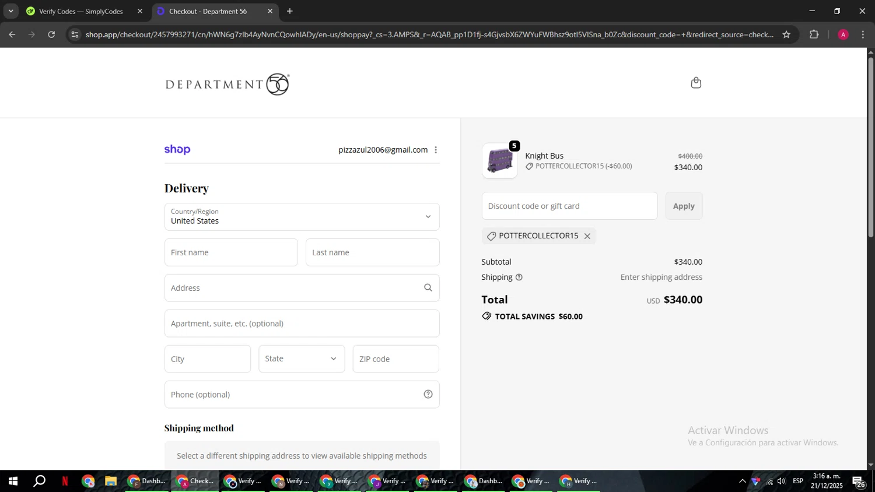Open Windows taskbar search

tap(40, 482)
